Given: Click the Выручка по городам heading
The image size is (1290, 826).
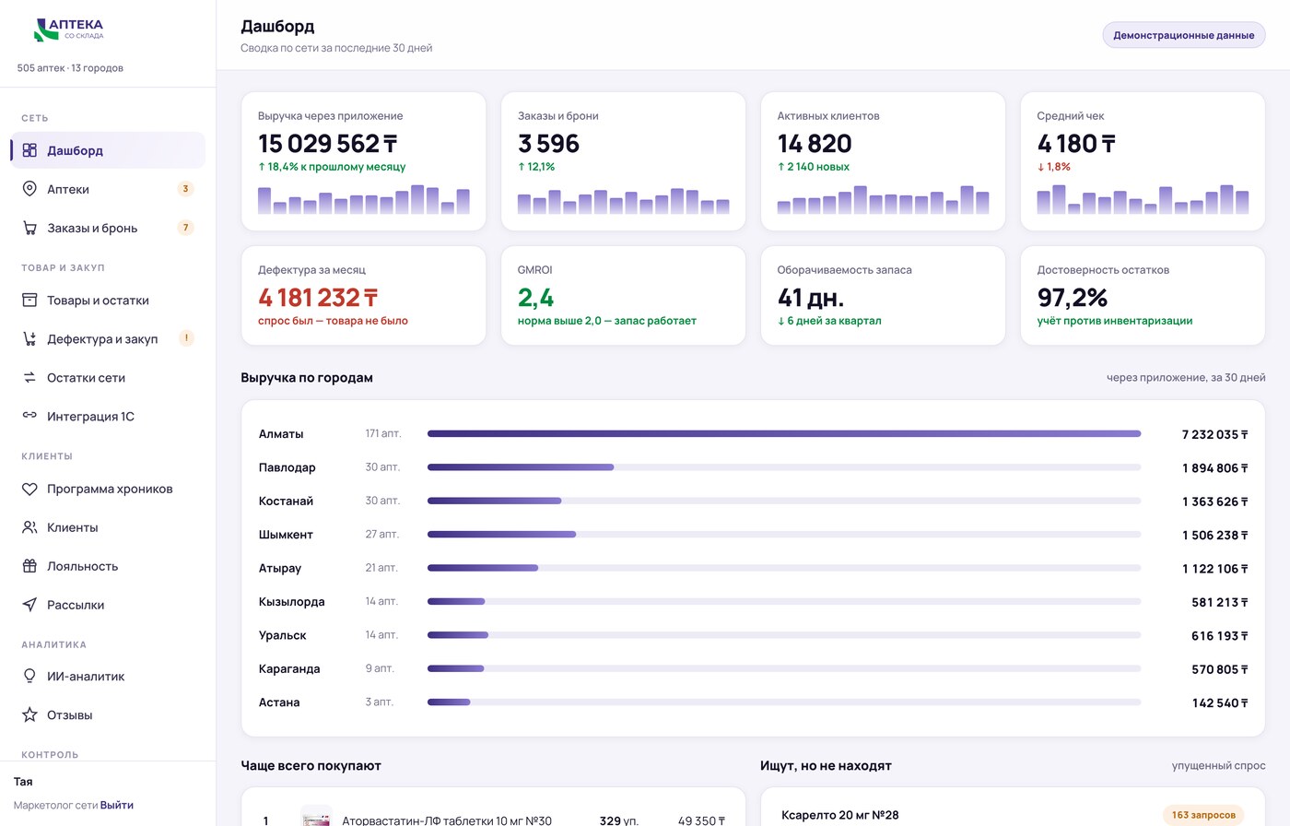Looking at the screenshot, I should [307, 377].
